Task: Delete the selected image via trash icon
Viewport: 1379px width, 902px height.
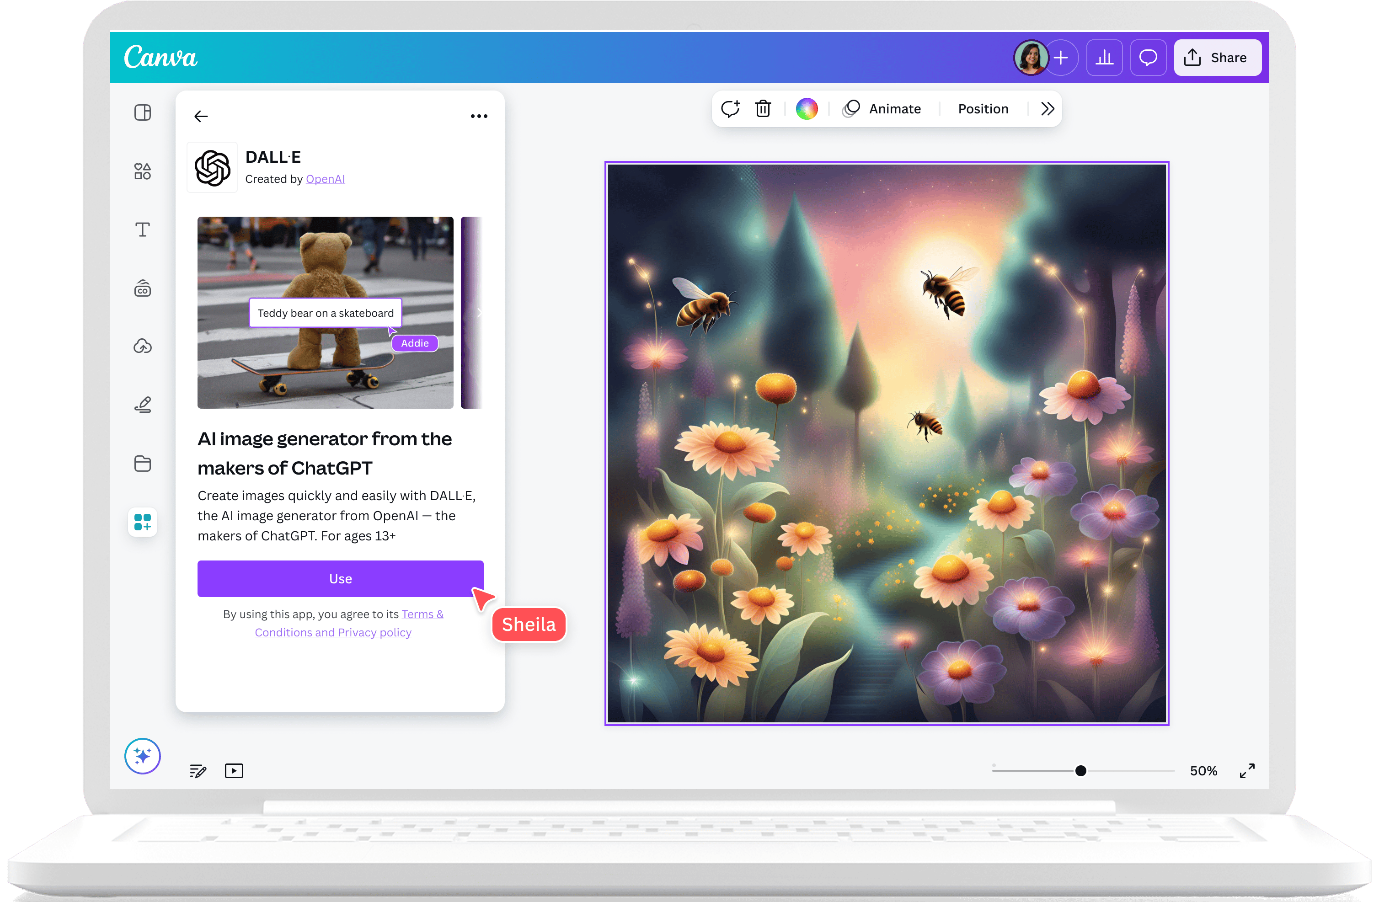Action: click(763, 108)
